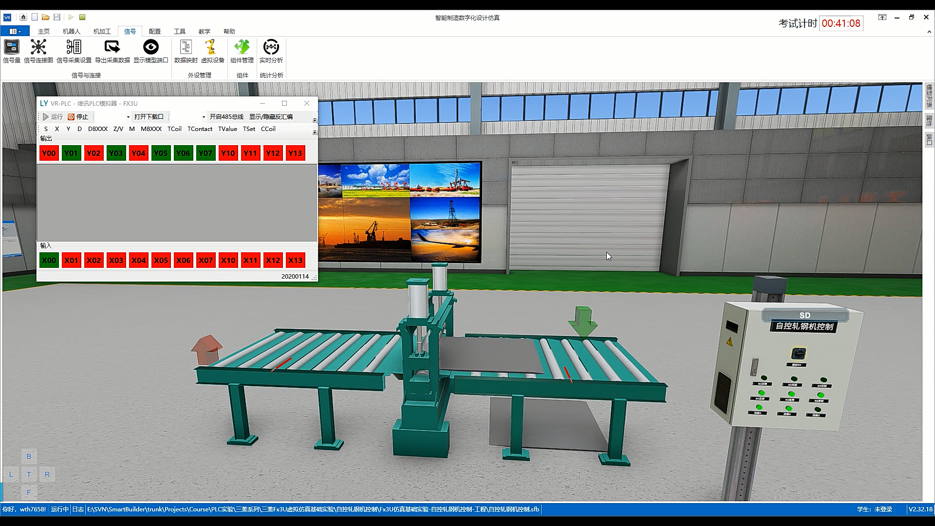Open 数据映射 data mapping tool
935x526 pixels.
tap(186, 51)
